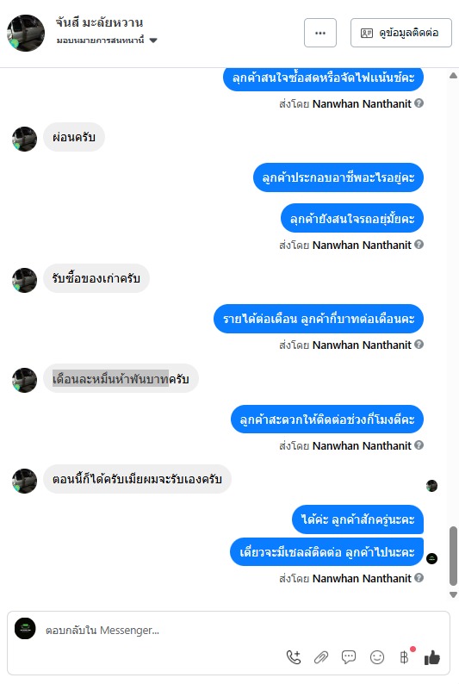Click the page avatar in the reply box
The image size is (459, 684).
point(25,629)
